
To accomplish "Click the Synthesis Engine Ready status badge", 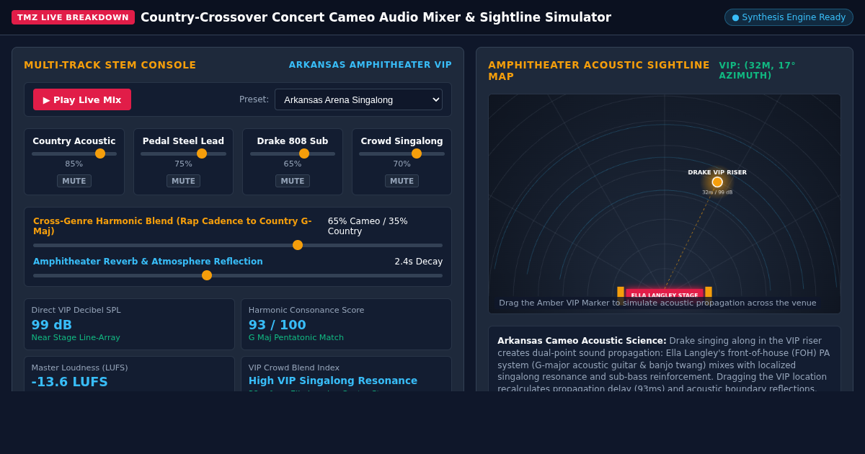I will [789, 17].
